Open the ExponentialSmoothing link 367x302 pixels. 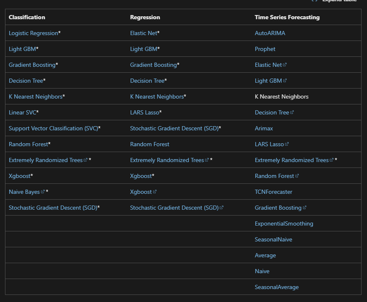(284, 224)
